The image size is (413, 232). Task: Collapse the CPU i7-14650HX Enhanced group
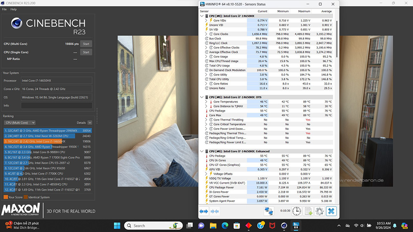202,151
